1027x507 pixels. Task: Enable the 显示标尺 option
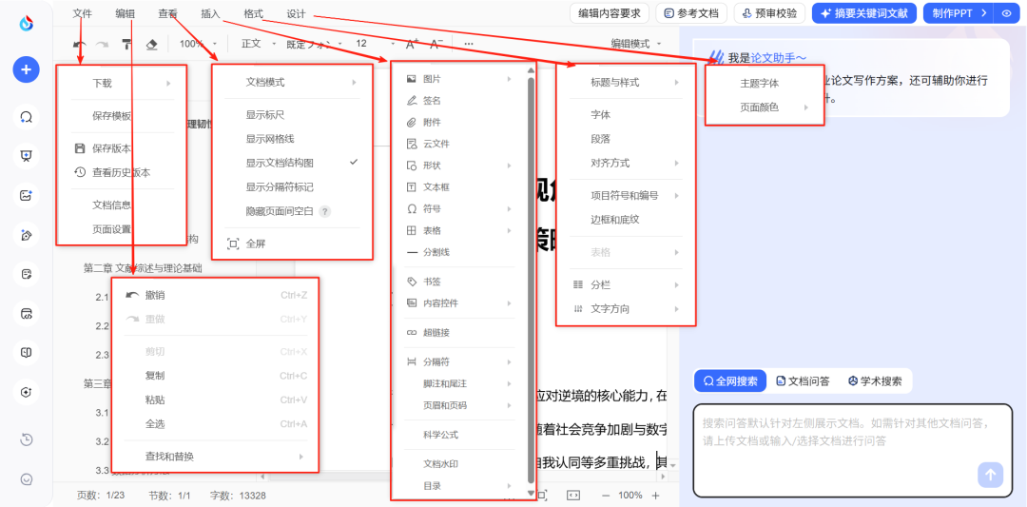pyautogui.click(x=266, y=114)
